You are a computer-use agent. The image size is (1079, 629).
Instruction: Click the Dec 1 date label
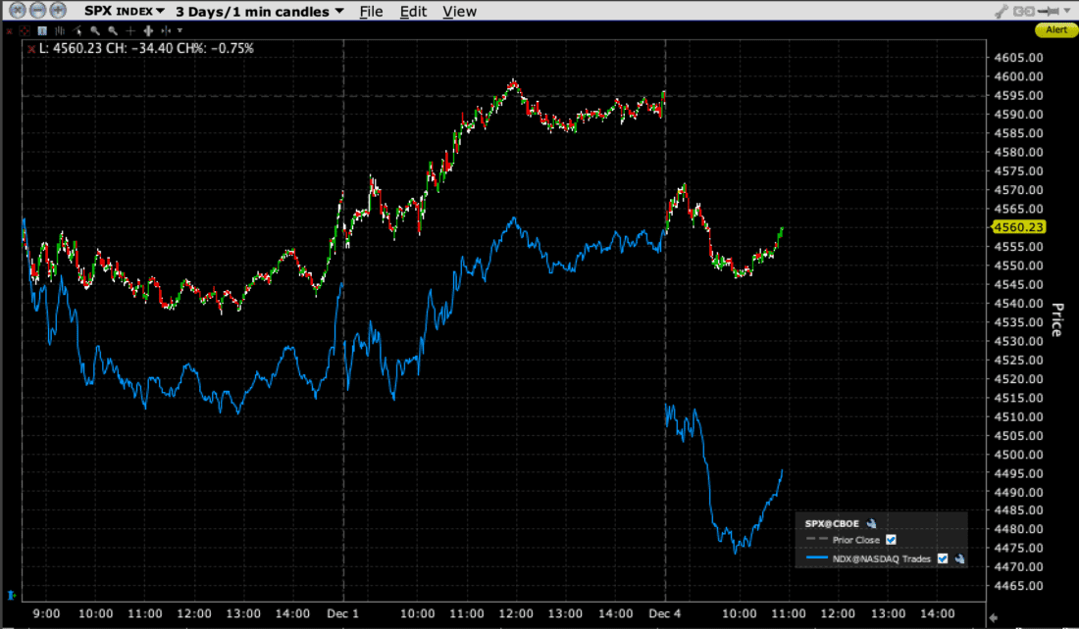point(342,614)
